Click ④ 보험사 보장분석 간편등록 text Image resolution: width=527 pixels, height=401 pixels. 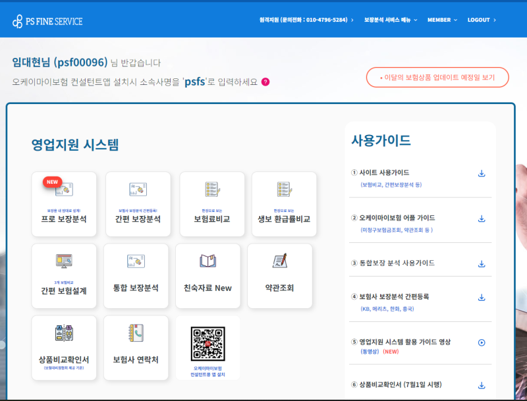tap(390, 296)
